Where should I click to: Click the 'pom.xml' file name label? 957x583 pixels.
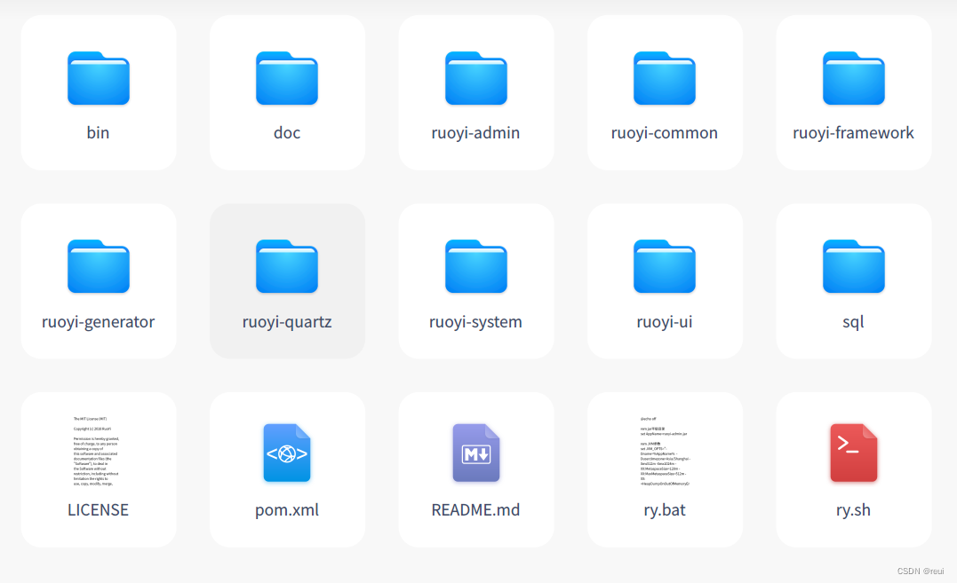[287, 510]
